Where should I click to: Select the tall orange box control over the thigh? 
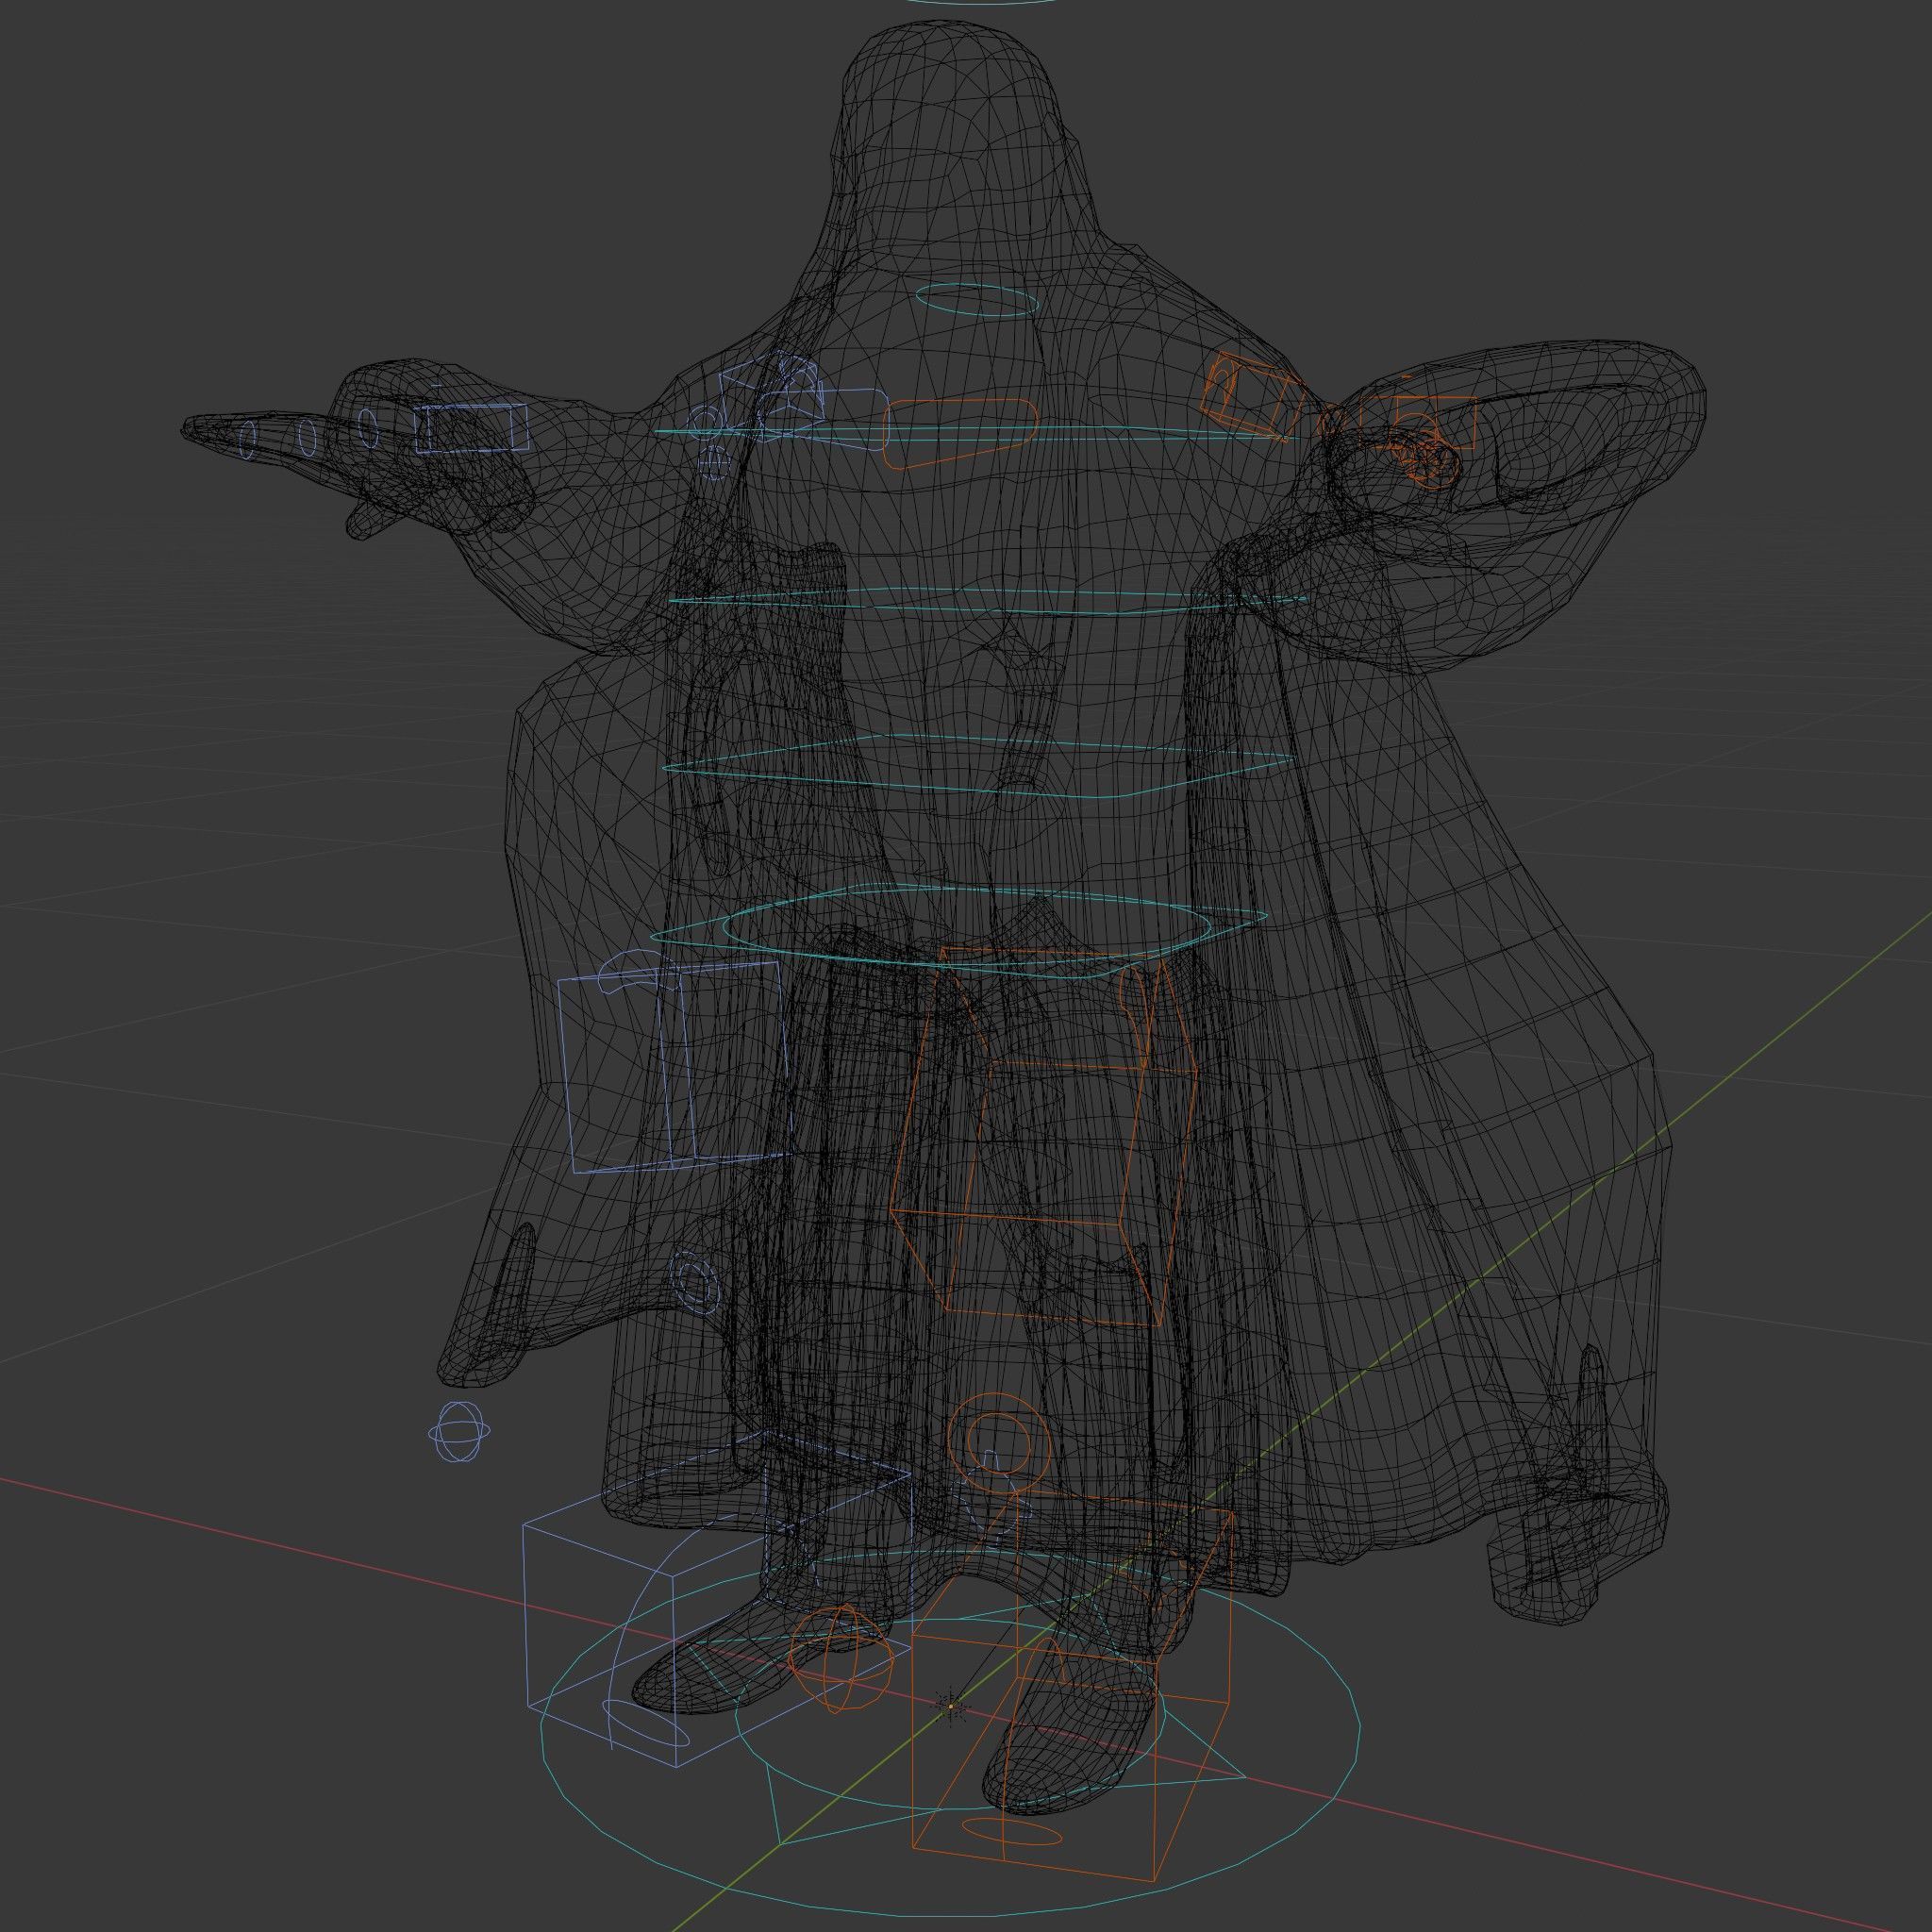(x=1044, y=1138)
